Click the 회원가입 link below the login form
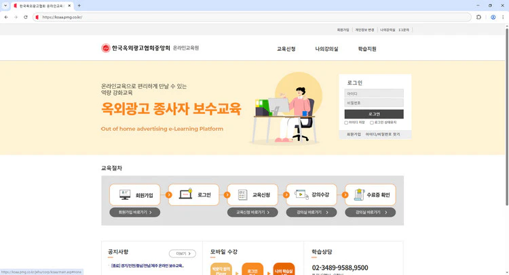Screen dimensions: 509x275 (354, 134)
